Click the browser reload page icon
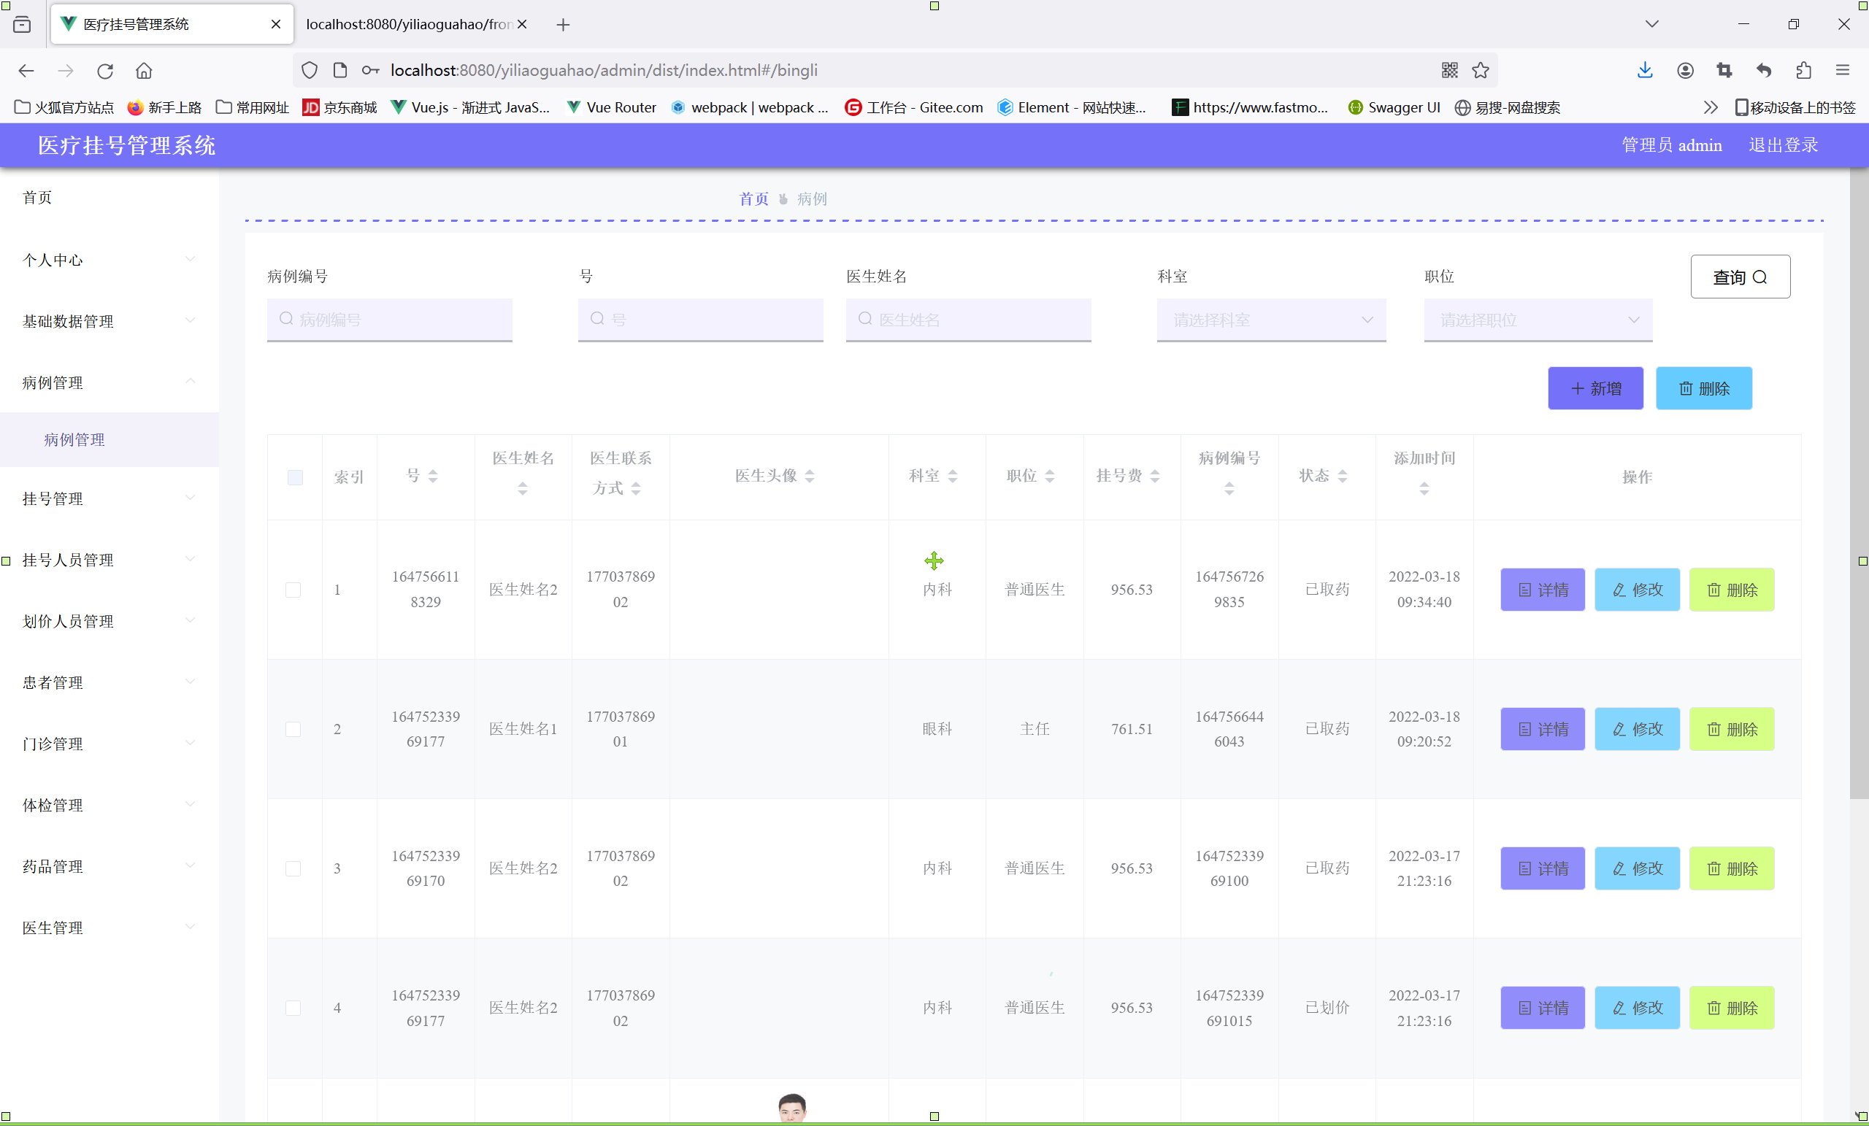 [x=104, y=71]
